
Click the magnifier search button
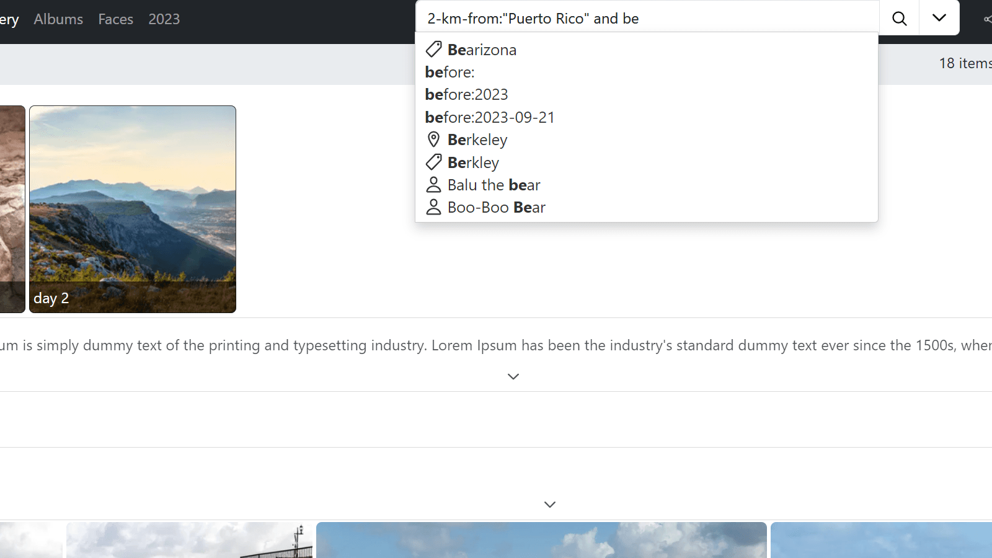click(x=899, y=19)
